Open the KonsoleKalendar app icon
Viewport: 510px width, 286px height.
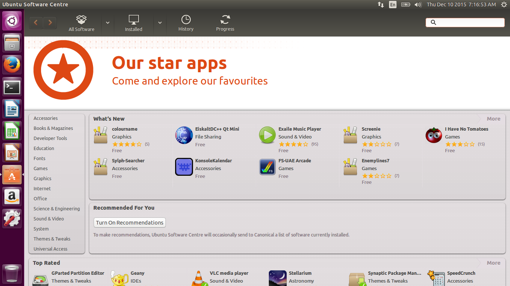point(184,167)
